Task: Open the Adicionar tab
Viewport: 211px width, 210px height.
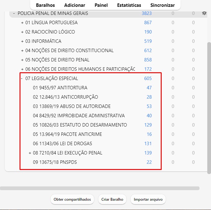Action: [x=74, y=5]
